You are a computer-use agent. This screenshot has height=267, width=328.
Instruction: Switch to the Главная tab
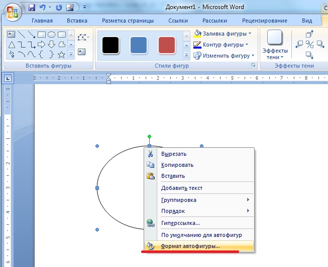[42, 21]
